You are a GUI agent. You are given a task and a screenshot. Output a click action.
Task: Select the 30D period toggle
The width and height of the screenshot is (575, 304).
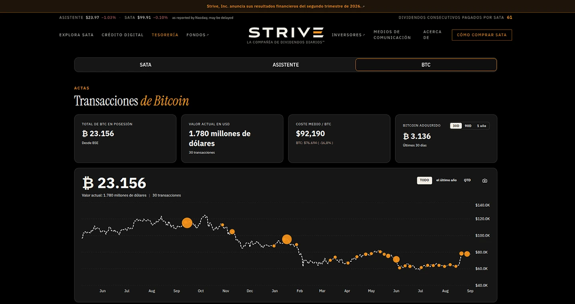point(456,126)
